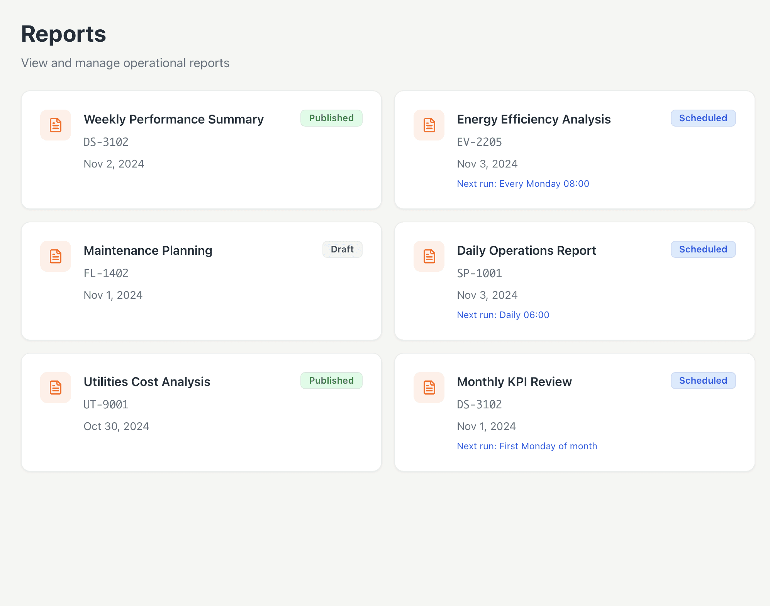Click Next run: Every Monday 08:00 text
The width and height of the screenshot is (770, 606).
click(523, 184)
